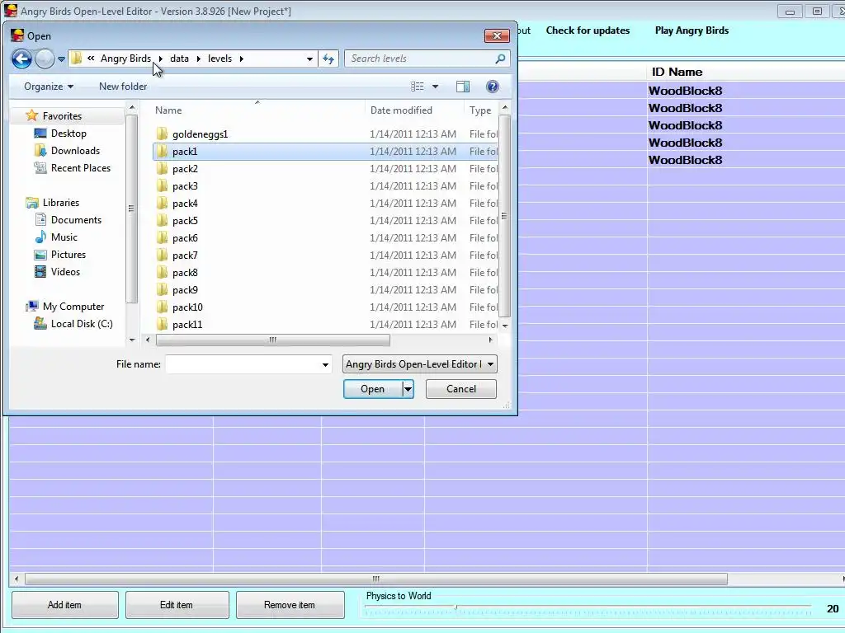Click the Libraries heading
This screenshot has width=845, height=633.
pyautogui.click(x=60, y=203)
